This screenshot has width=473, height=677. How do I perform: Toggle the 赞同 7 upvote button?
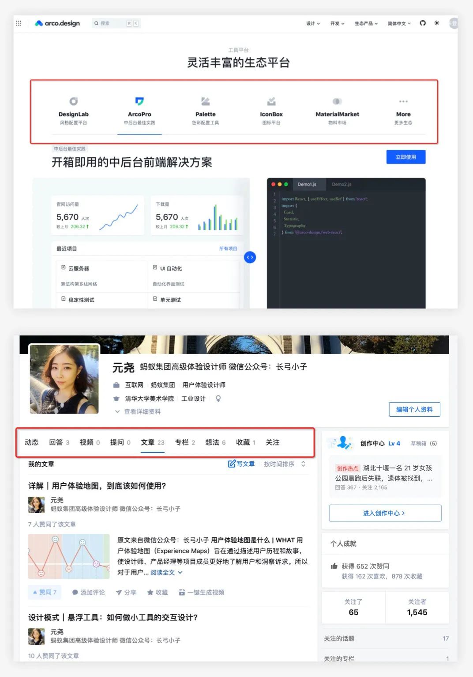point(44,592)
